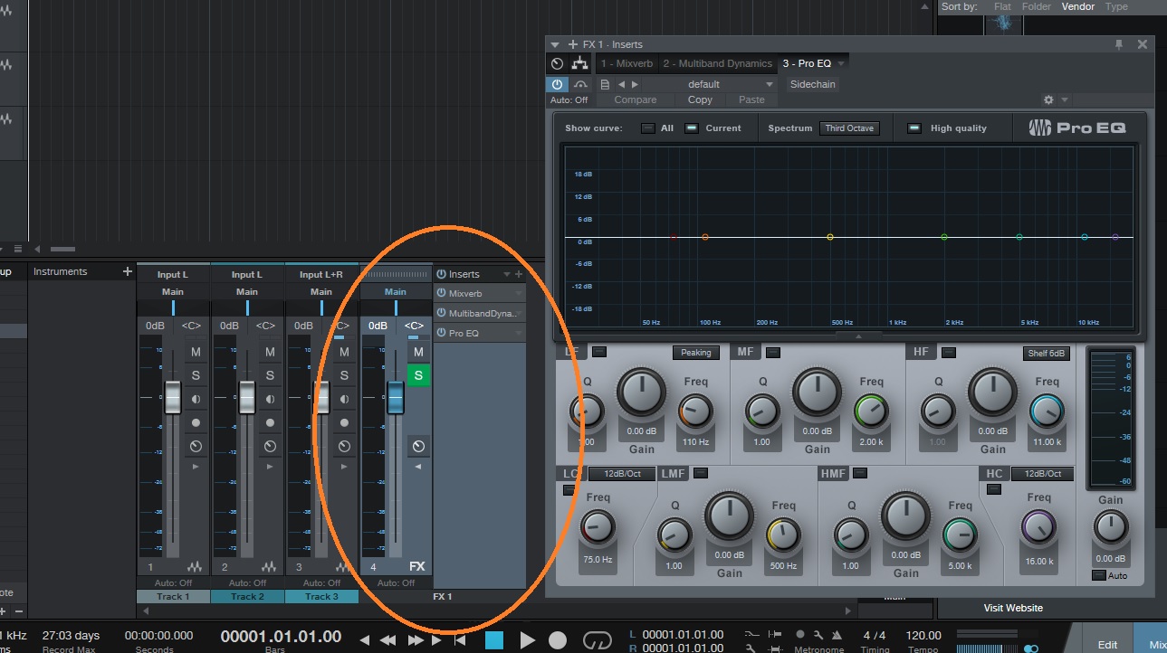Toggle the High quality checkbox
Screen dimensions: 1167x653
pos(914,128)
